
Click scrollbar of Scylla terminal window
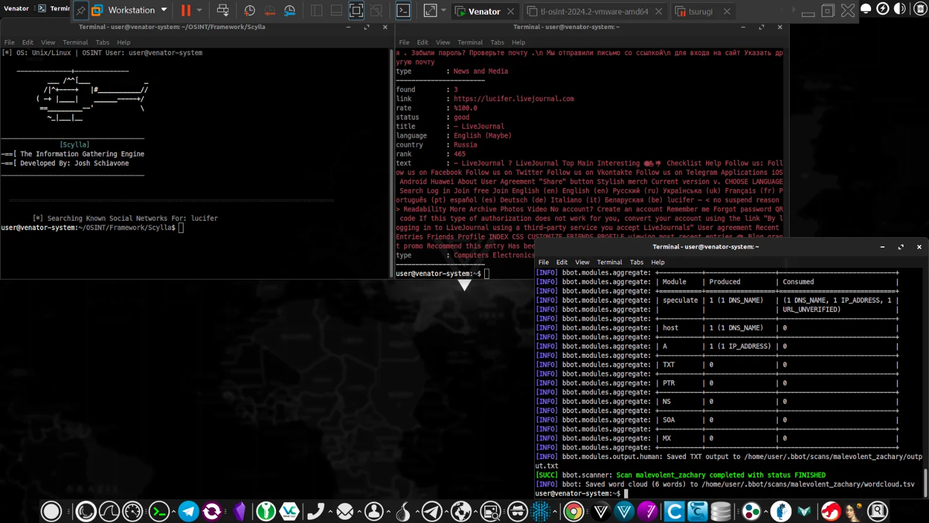391,163
